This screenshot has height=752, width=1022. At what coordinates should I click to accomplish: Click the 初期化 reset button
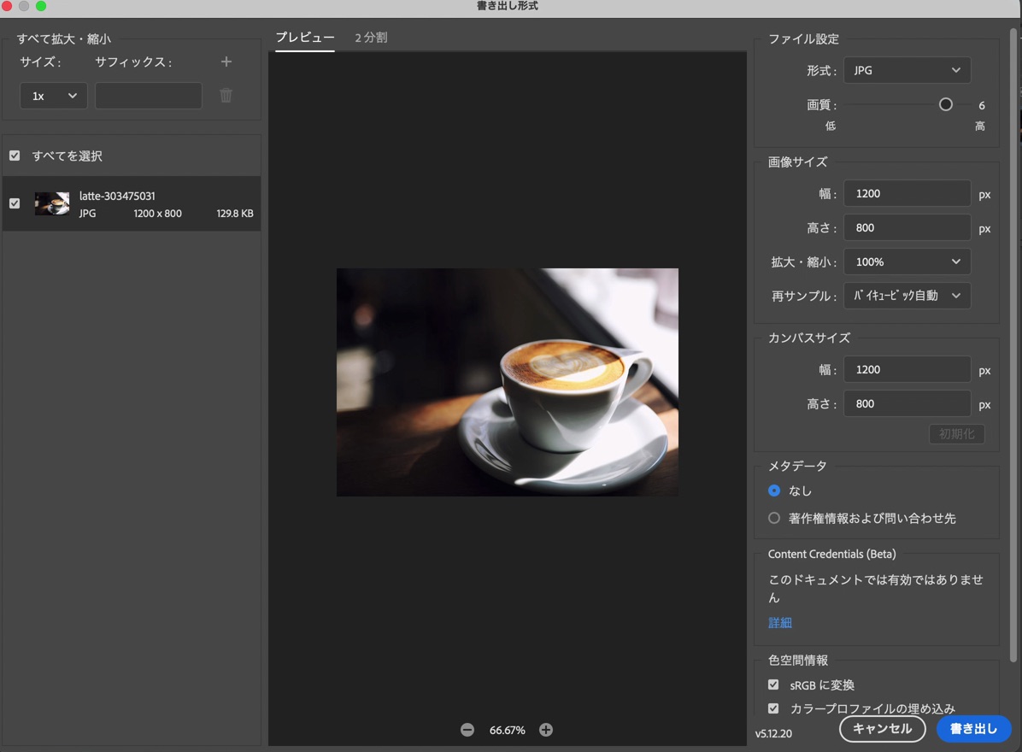click(956, 434)
